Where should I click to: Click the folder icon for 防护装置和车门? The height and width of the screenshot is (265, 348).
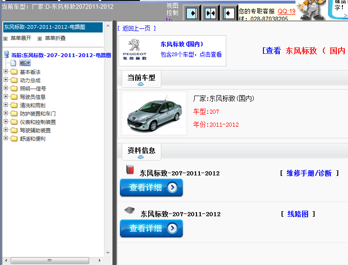point(14,113)
